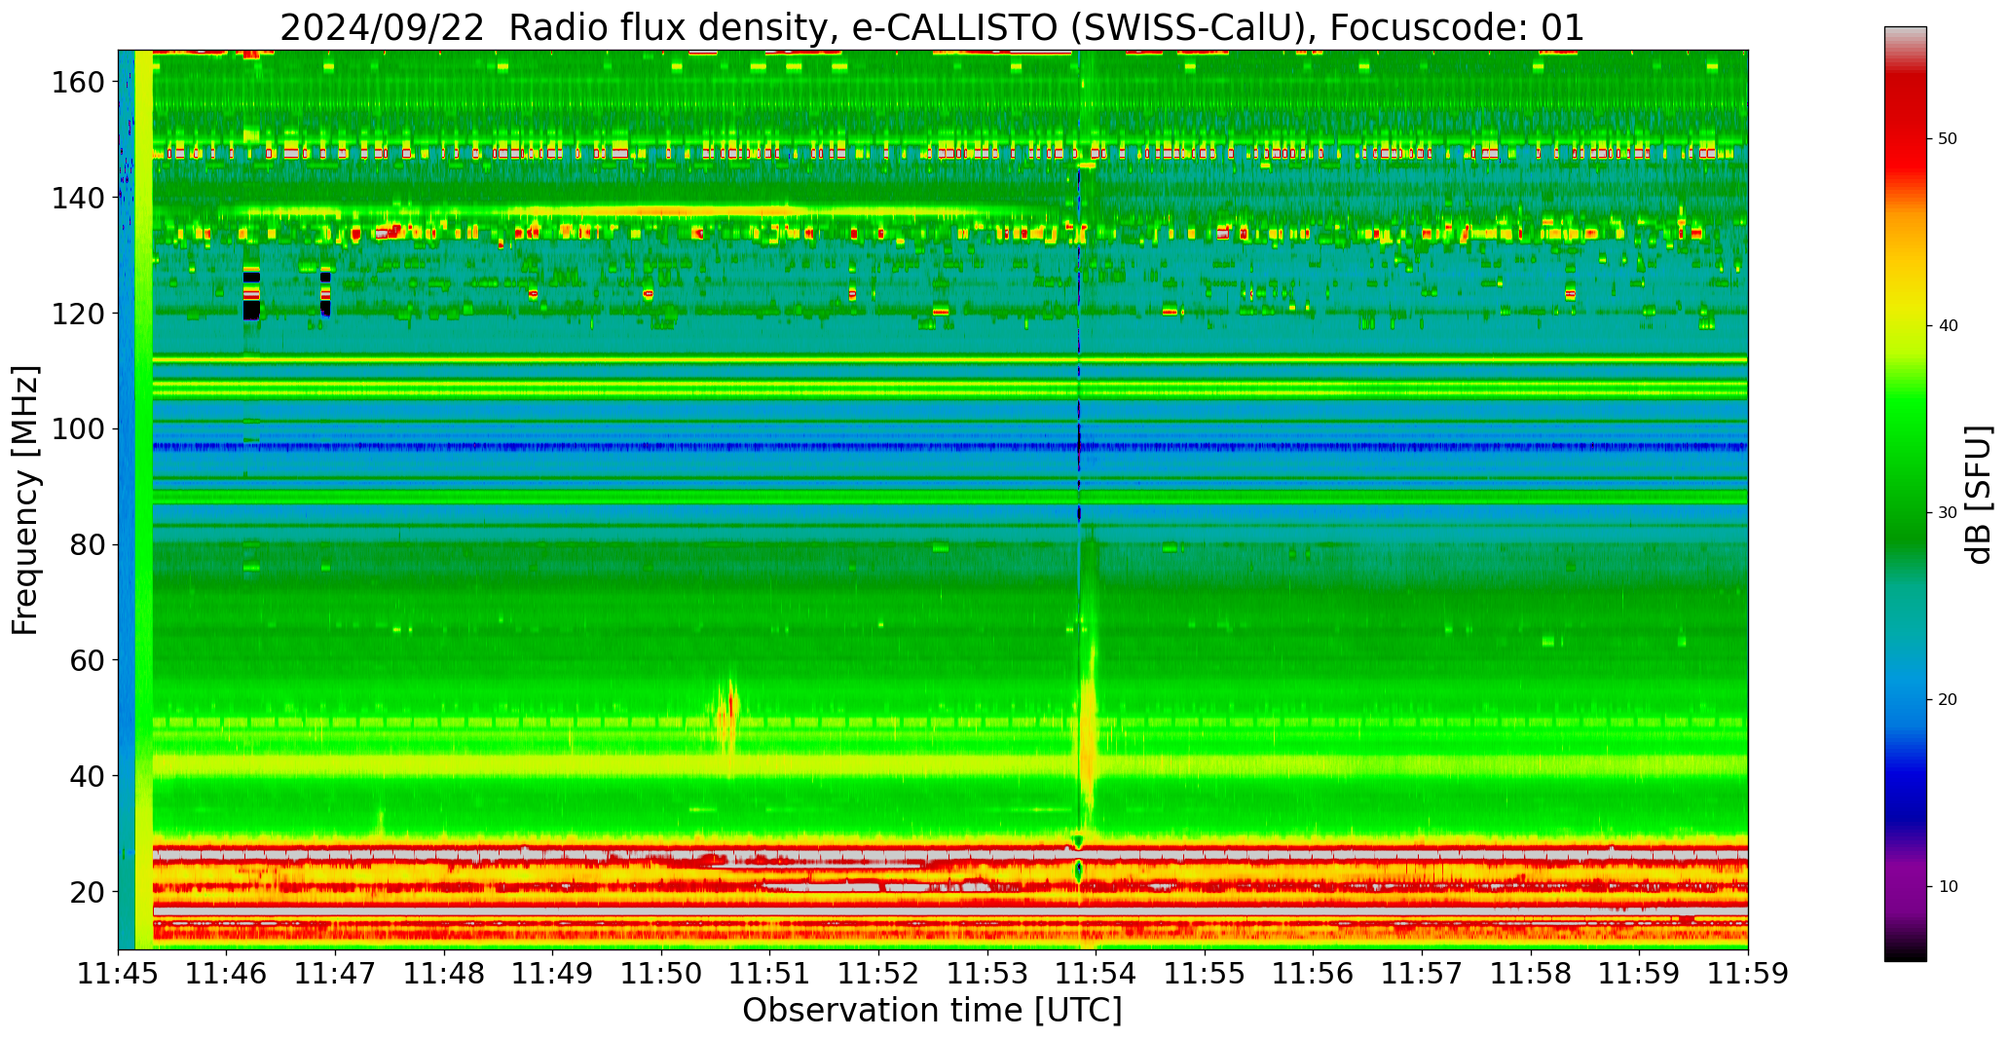Image resolution: width=2008 pixels, height=1039 pixels.
Task: Click the 100 frequency tick label
Action: (x=78, y=429)
